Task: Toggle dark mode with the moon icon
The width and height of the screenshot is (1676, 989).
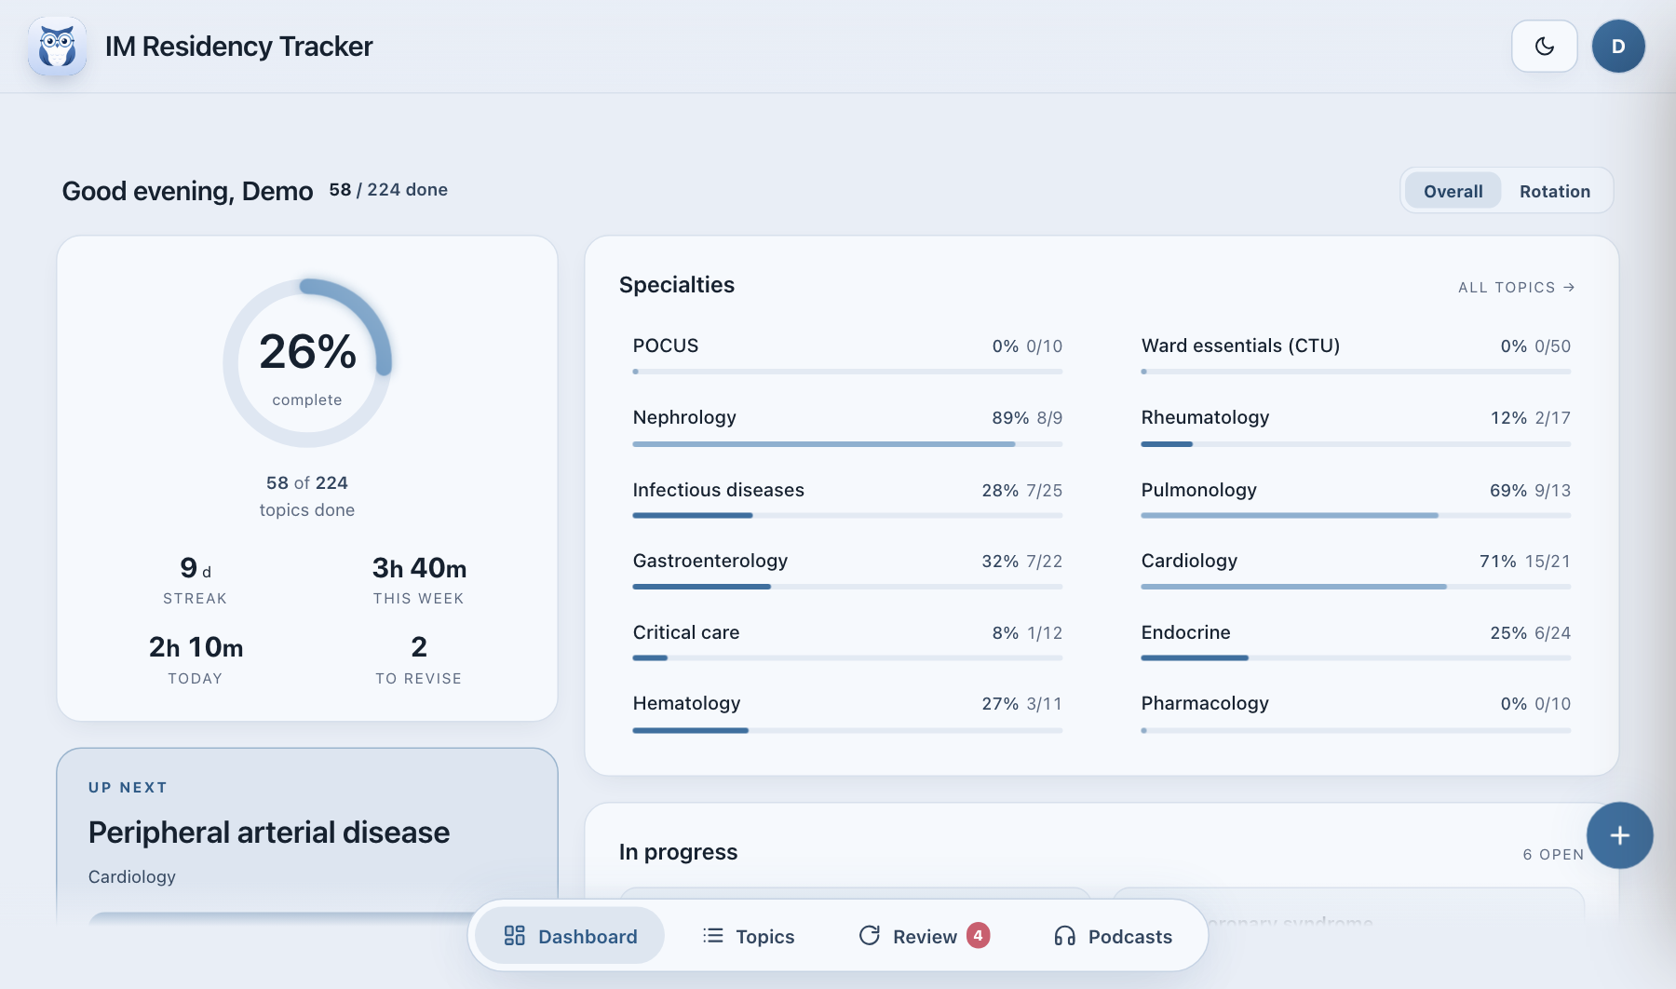Action: click(1544, 46)
